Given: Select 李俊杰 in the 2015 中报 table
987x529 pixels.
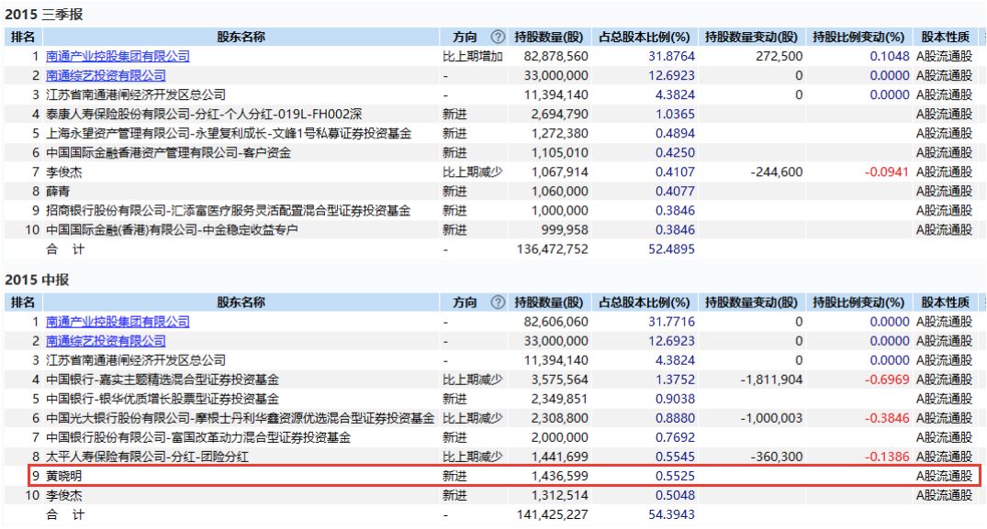Looking at the screenshot, I should (64, 496).
